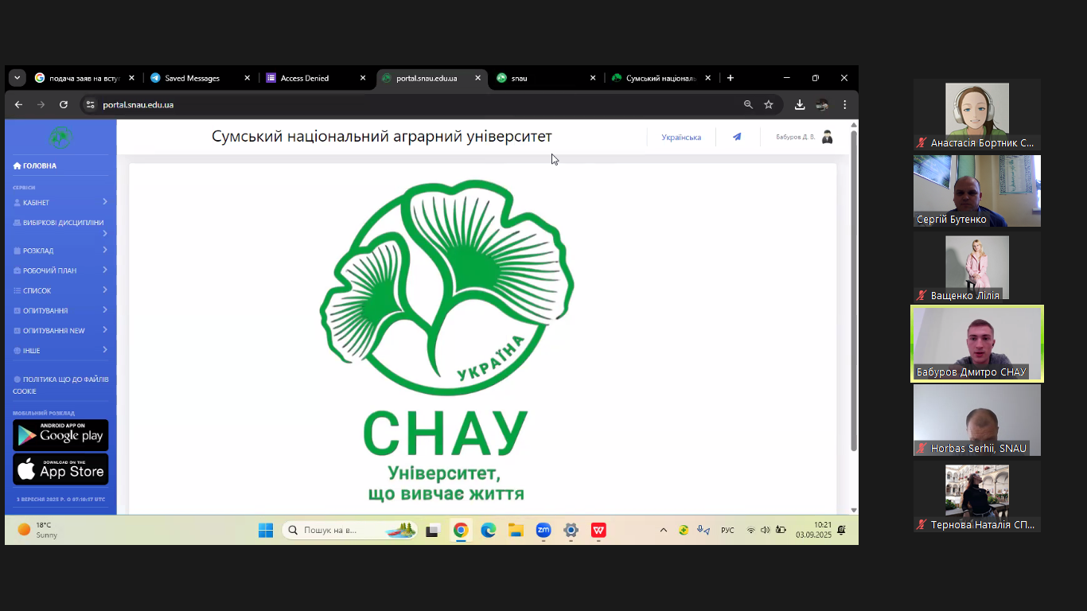The image size is (1087, 611).
Task: Open the weather widget showing 18°C
Action: point(38,530)
